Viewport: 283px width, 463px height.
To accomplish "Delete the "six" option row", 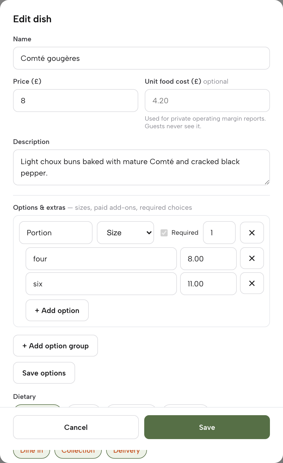I will 252,283.
